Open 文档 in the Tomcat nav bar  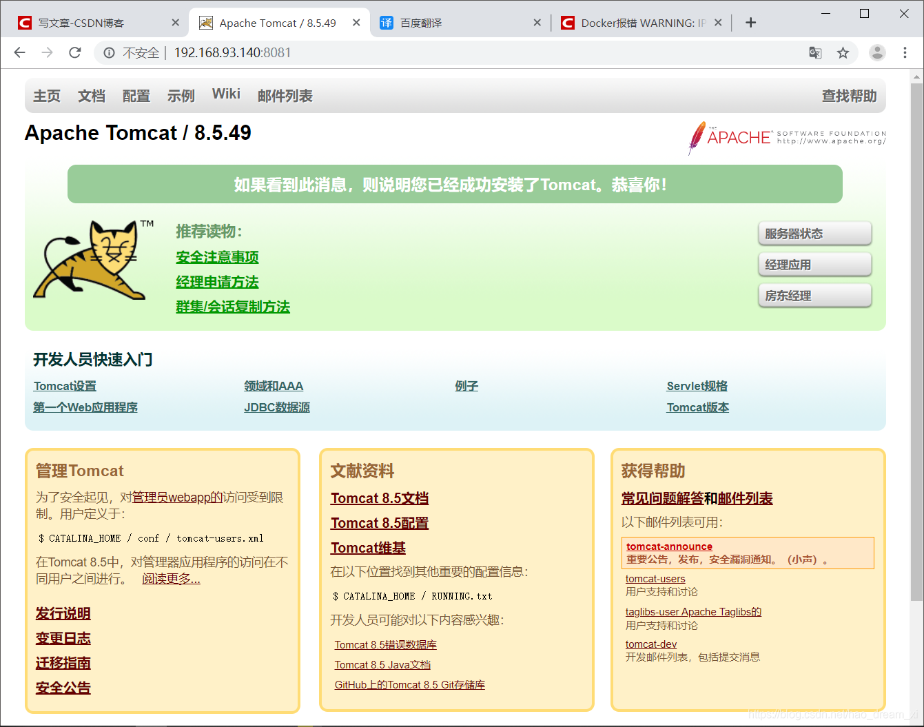coord(92,96)
